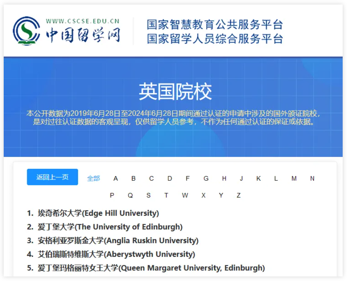Filter list by letter H
The height and width of the screenshot is (281, 348).
pyautogui.click(x=224, y=178)
